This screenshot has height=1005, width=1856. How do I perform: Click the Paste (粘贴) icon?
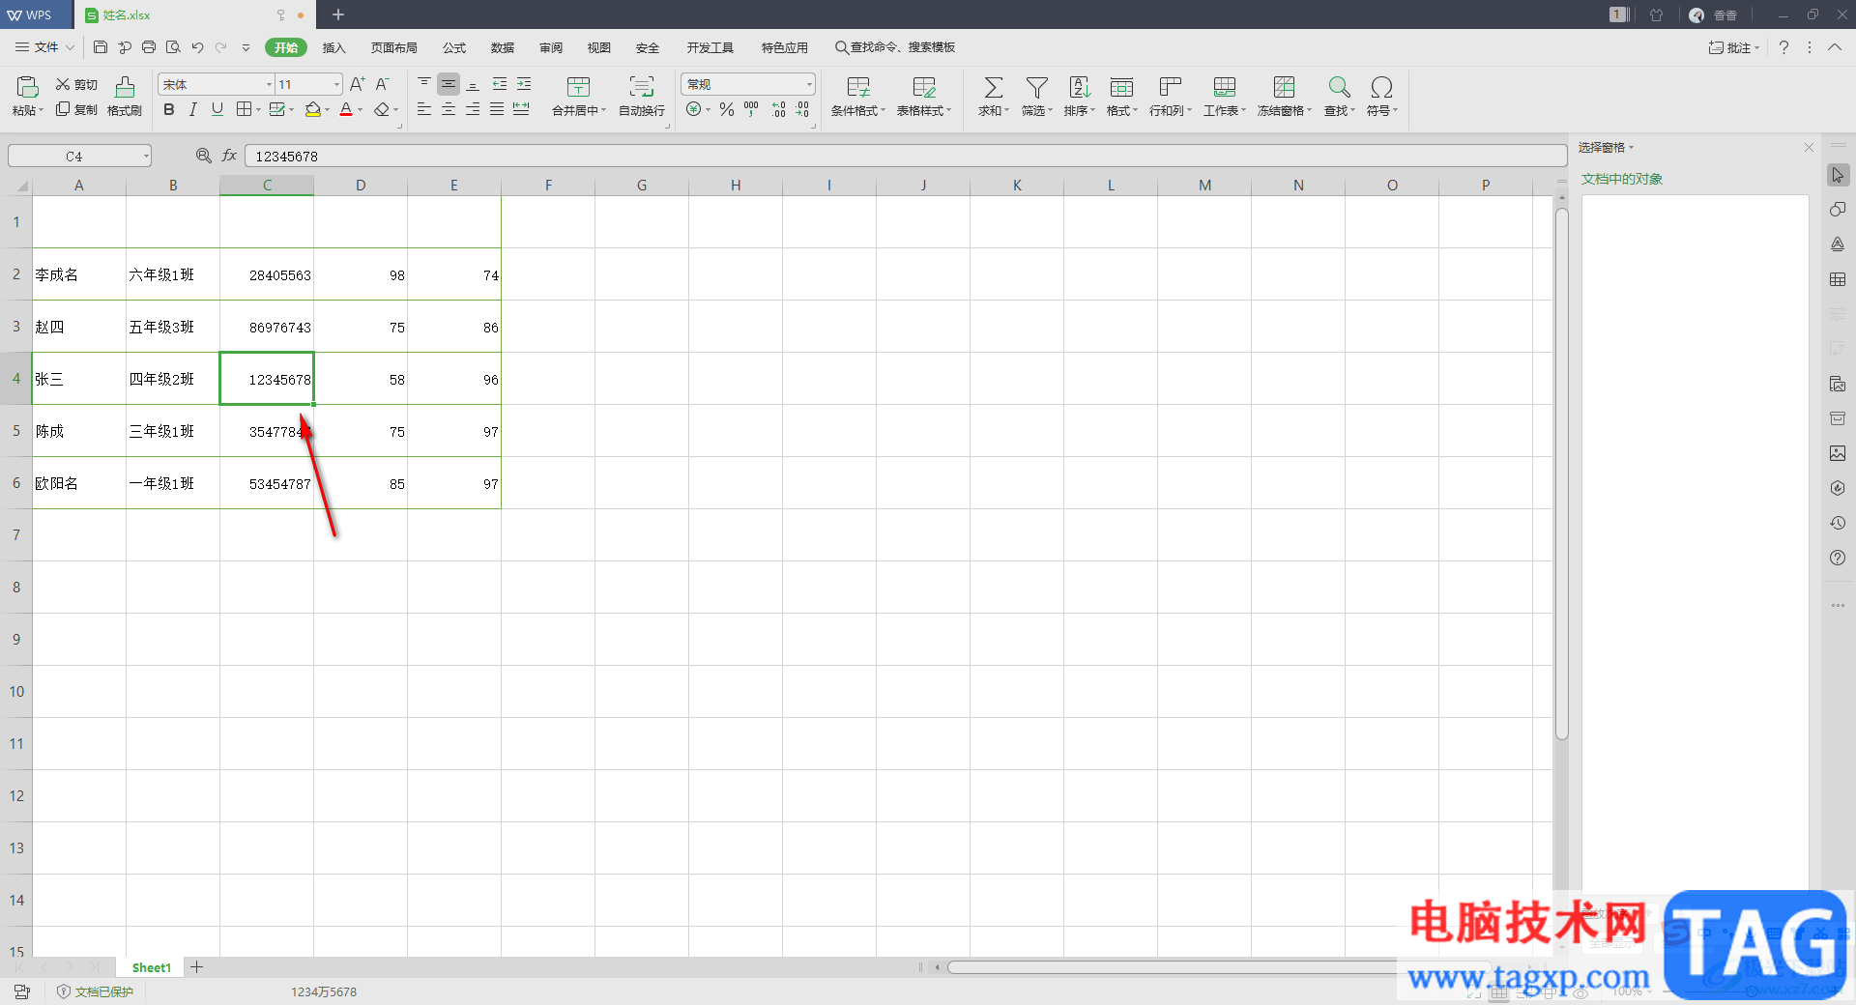tap(27, 87)
